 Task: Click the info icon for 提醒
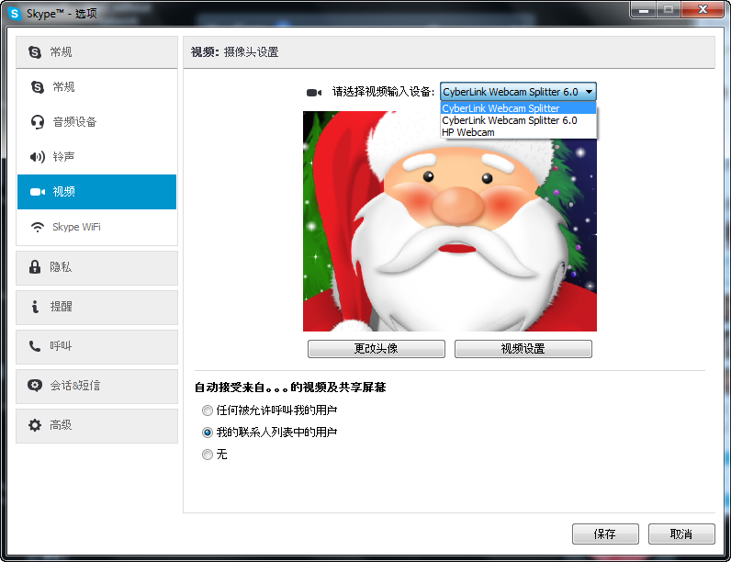tap(35, 306)
